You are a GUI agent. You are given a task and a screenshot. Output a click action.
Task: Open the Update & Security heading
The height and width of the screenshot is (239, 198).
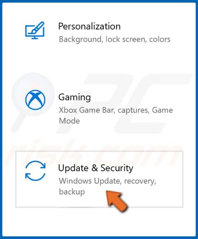(x=96, y=168)
